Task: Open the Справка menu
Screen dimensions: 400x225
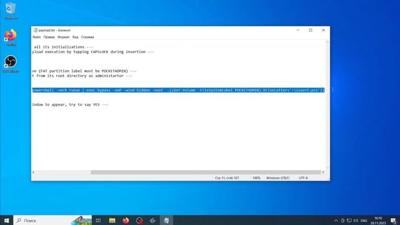Action: [87, 37]
